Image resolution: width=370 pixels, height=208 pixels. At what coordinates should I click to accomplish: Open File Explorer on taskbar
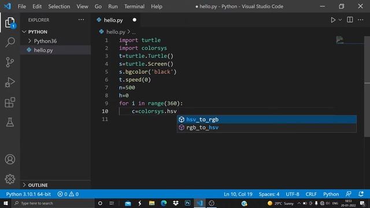pyautogui.click(x=151, y=203)
